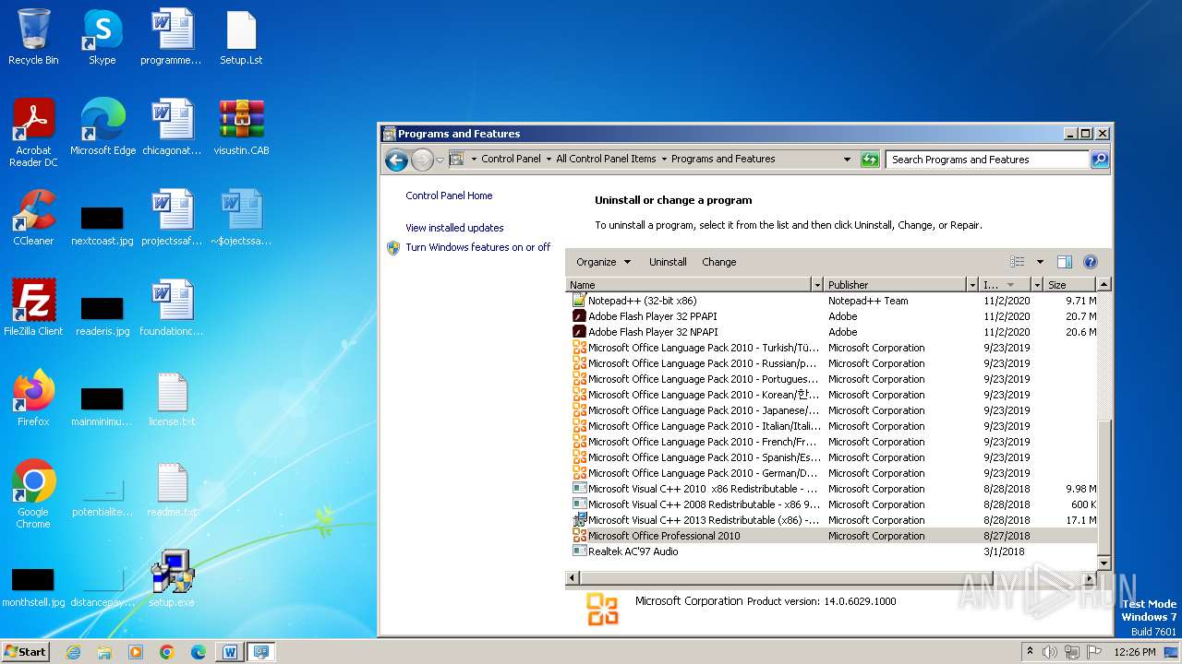The image size is (1182, 664).
Task: Select Realtek AC'97 Audio entry
Action: click(x=831, y=551)
